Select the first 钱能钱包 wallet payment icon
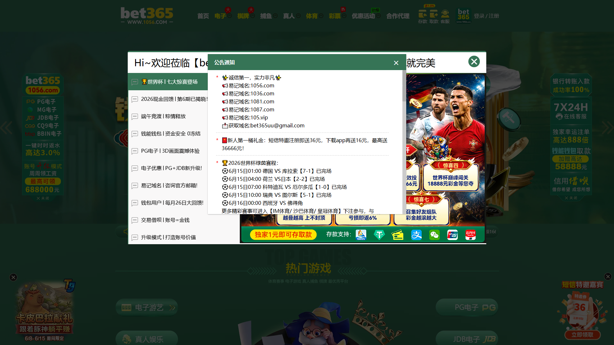This screenshot has height=345, width=614. [361, 235]
